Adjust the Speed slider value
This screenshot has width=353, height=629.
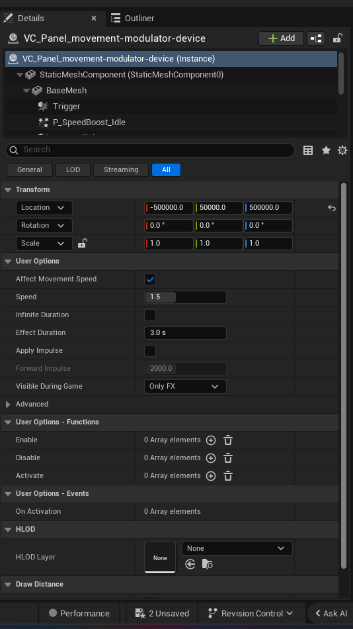pyautogui.click(x=185, y=297)
